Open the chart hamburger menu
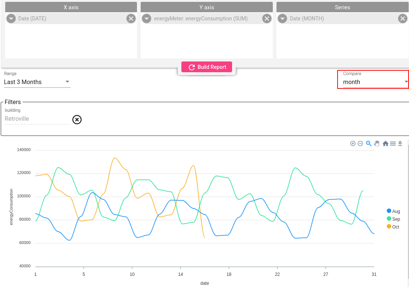The height and width of the screenshot is (287, 409). [393, 144]
